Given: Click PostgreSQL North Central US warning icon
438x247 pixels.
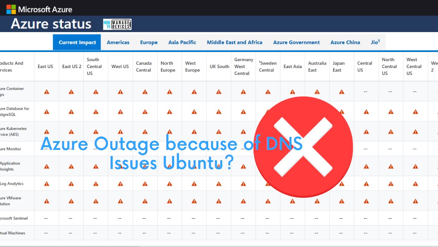Looking at the screenshot, I should pyautogui.click(x=391, y=112).
